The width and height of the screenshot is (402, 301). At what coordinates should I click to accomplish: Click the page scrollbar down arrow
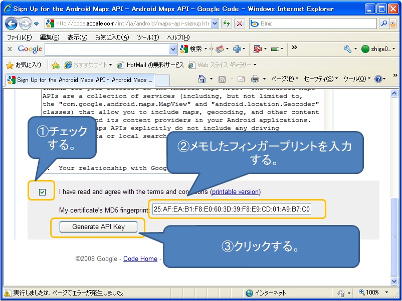(x=394, y=281)
